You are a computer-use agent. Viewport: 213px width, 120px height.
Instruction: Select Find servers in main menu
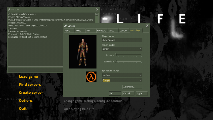tap(30, 85)
